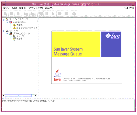Click the down arrow on the status pane divider
This screenshot has height=115, width=137.
5,98
